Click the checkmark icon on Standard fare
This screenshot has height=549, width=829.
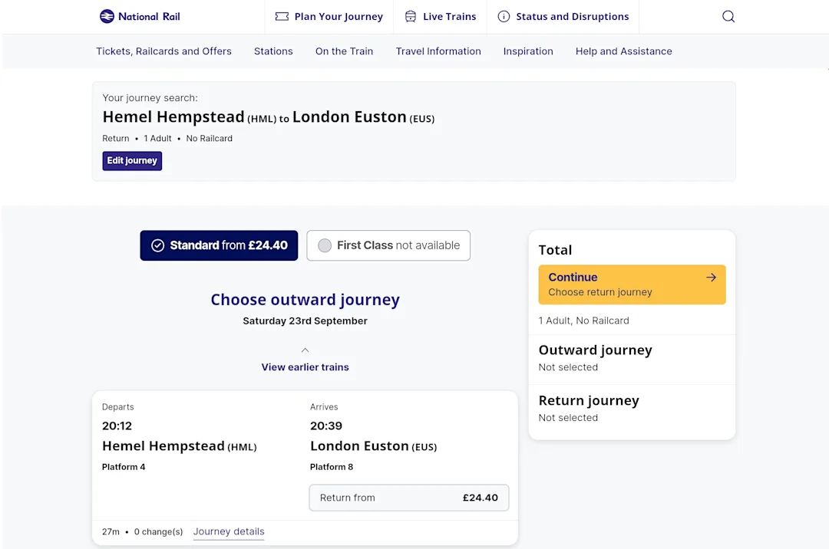157,245
